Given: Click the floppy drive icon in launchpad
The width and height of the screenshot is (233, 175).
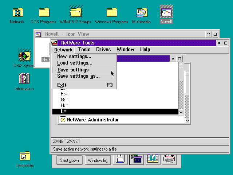Looking at the screenshot, I should pos(120,159).
